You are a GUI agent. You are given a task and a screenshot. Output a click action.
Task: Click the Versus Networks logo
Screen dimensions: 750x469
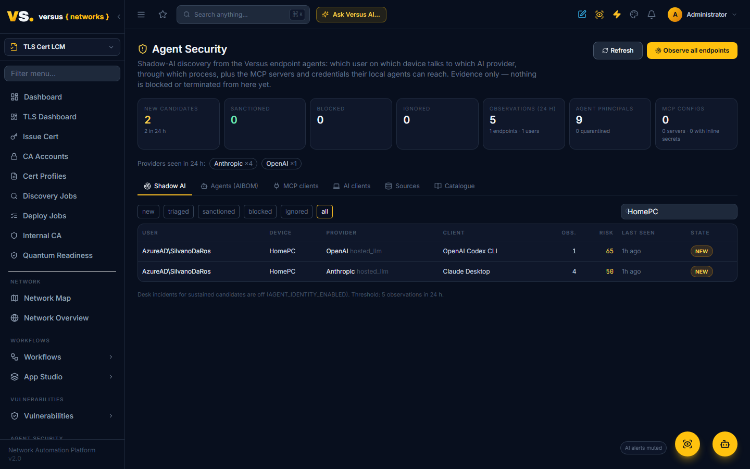[58, 17]
